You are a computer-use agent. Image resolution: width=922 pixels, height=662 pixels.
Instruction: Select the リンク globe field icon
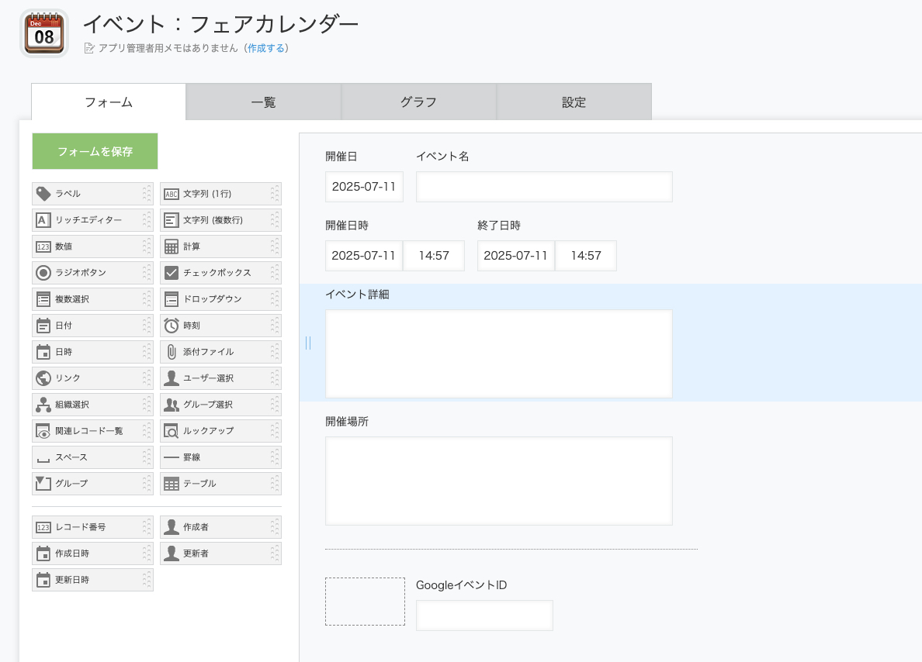point(43,378)
